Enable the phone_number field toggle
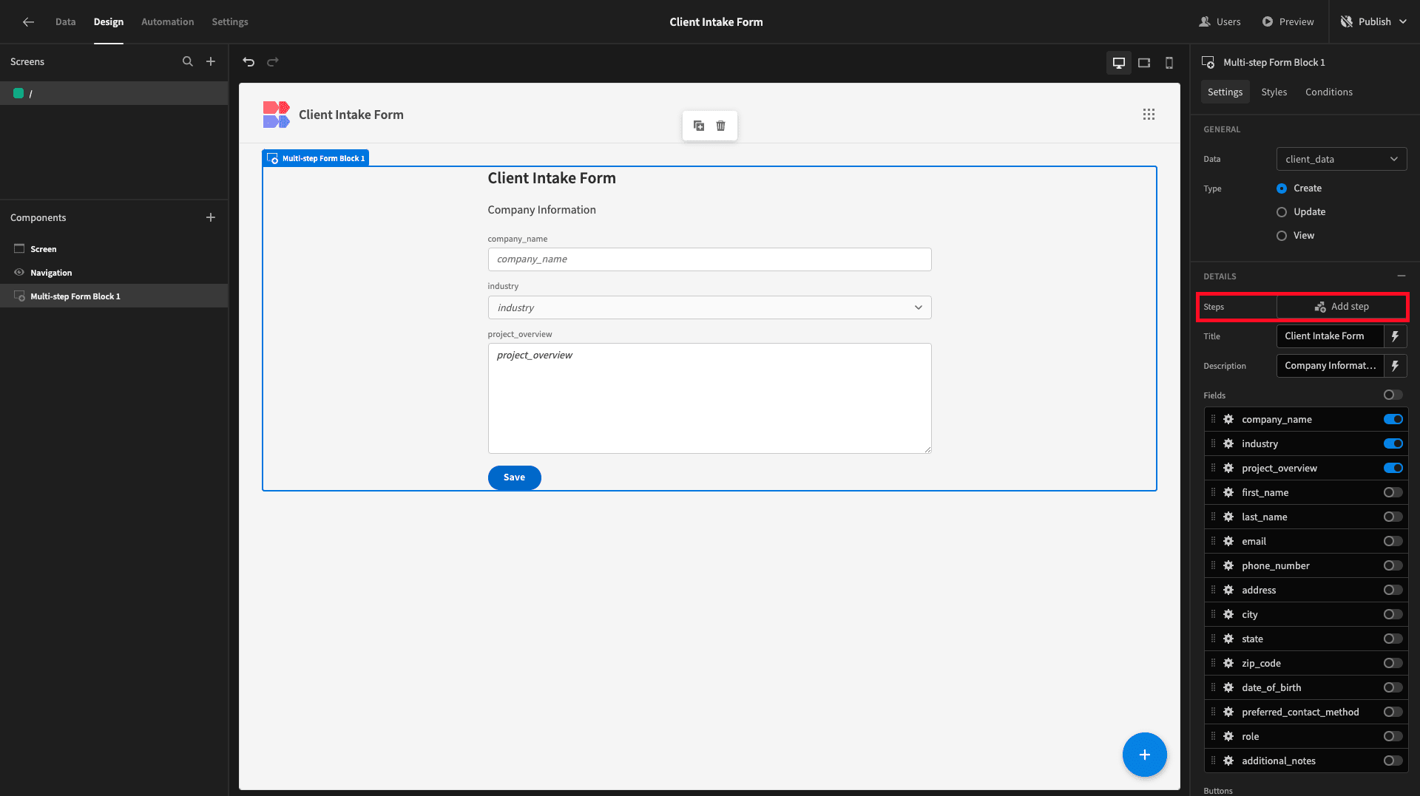Viewport: 1420px width, 796px height. [1393, 565]
